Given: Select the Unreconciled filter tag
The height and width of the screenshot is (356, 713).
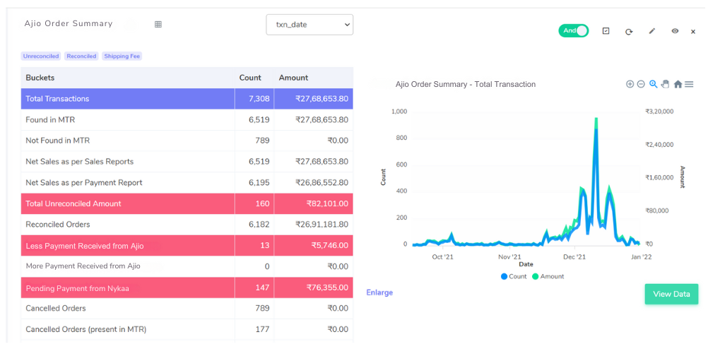Looking at the screenshot, I should pos(41,57).
